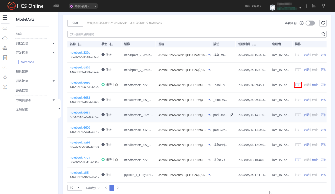Viewport: 335px width, 194px height.
Task: Click the location pin icon in region selector
Action: click(x=71, y=7)
